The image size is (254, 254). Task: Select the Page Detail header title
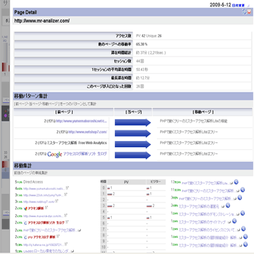tap(25, 12)
